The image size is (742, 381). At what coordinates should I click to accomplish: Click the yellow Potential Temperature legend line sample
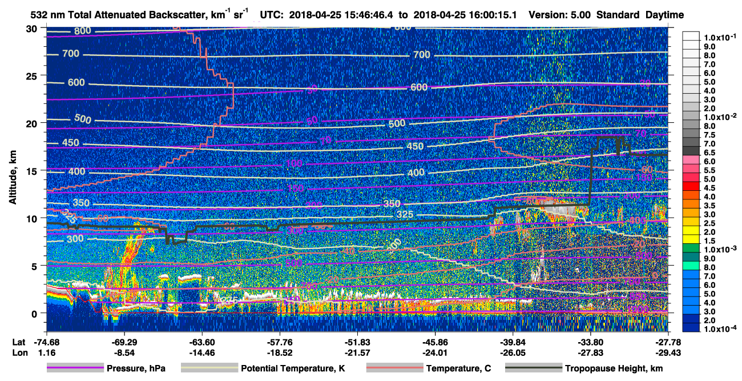pyautogui.click(x=209, y=368)
